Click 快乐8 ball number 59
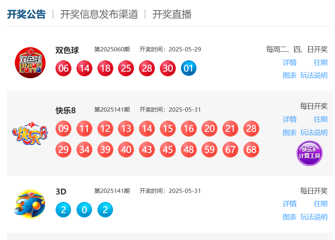Screen dimensions: 335x240 tap(210, 149)
